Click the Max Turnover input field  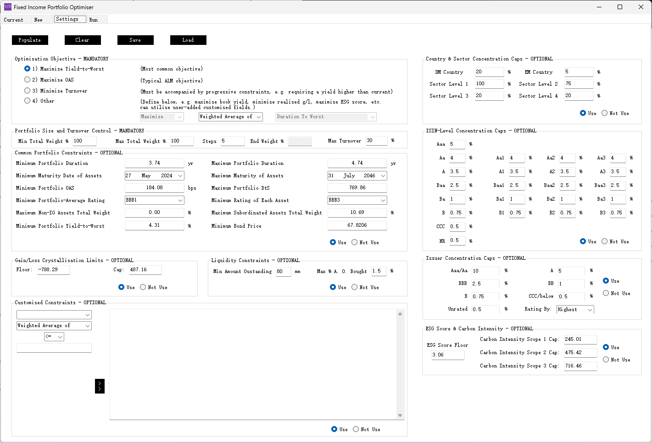click(x=376, y=141)
